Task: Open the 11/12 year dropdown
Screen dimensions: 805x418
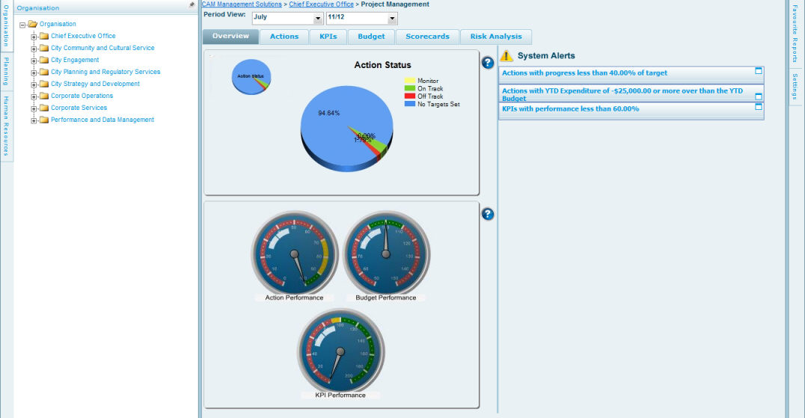Action: pyautogui.click(x=393, y=18)
